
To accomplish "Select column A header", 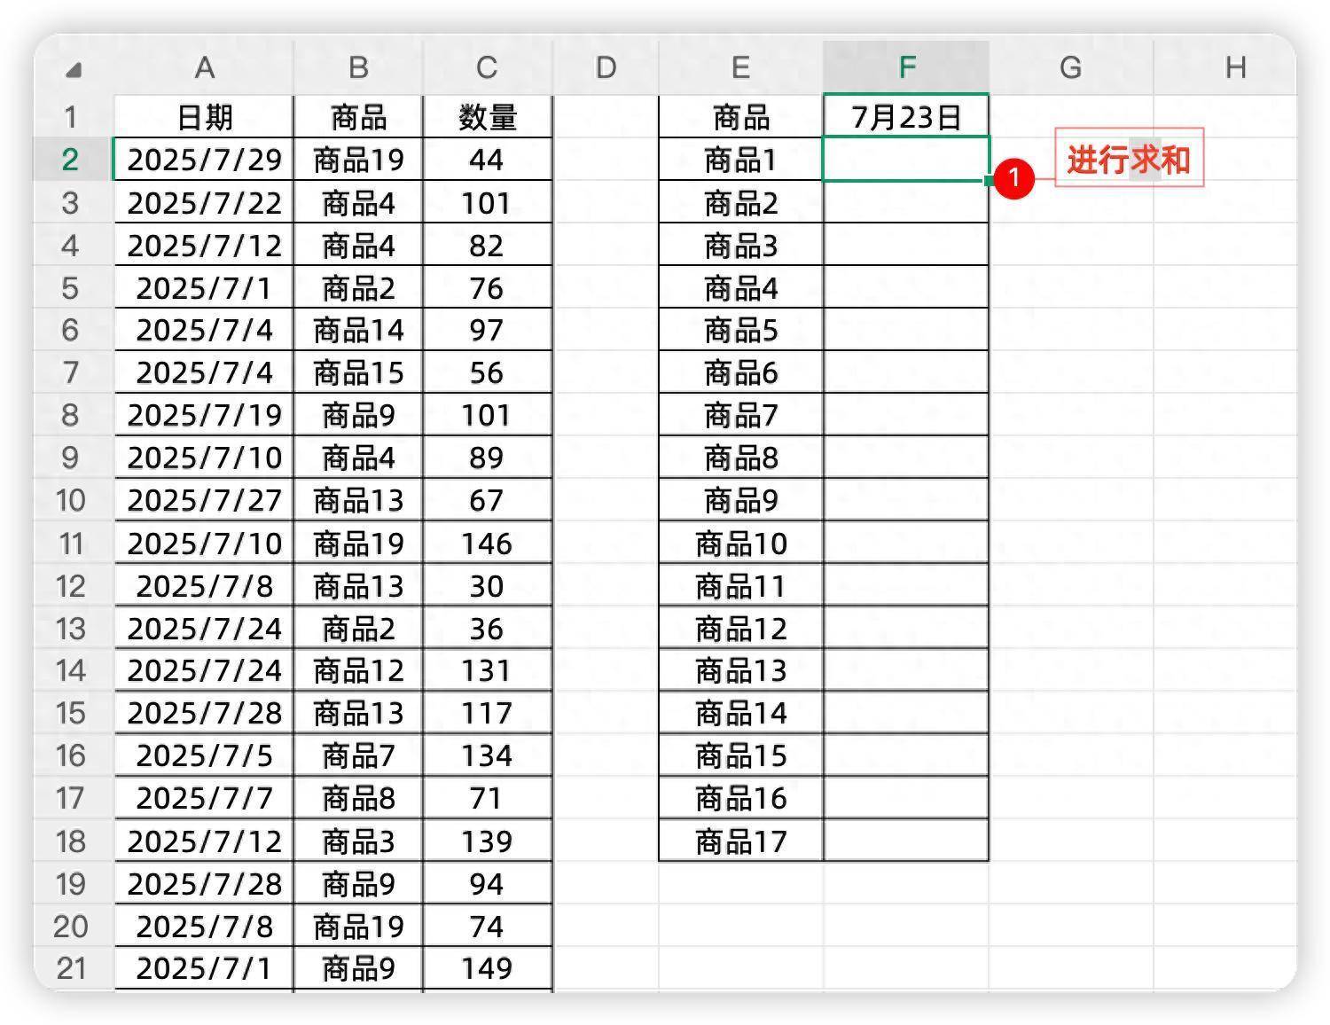I will pyautogui.click(x=206, y=67).
